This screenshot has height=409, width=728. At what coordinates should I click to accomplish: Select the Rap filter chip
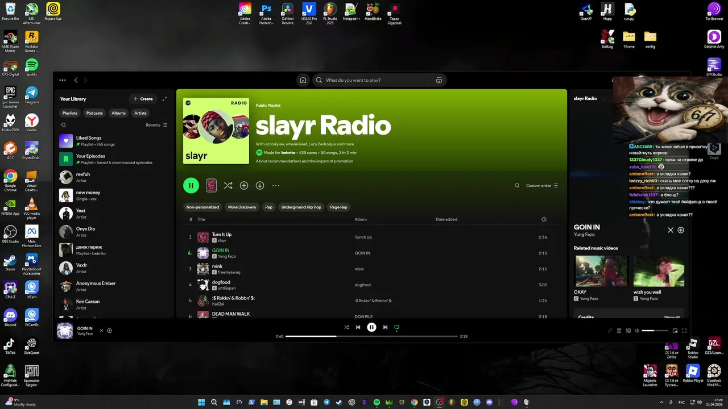tap(269, 207)
